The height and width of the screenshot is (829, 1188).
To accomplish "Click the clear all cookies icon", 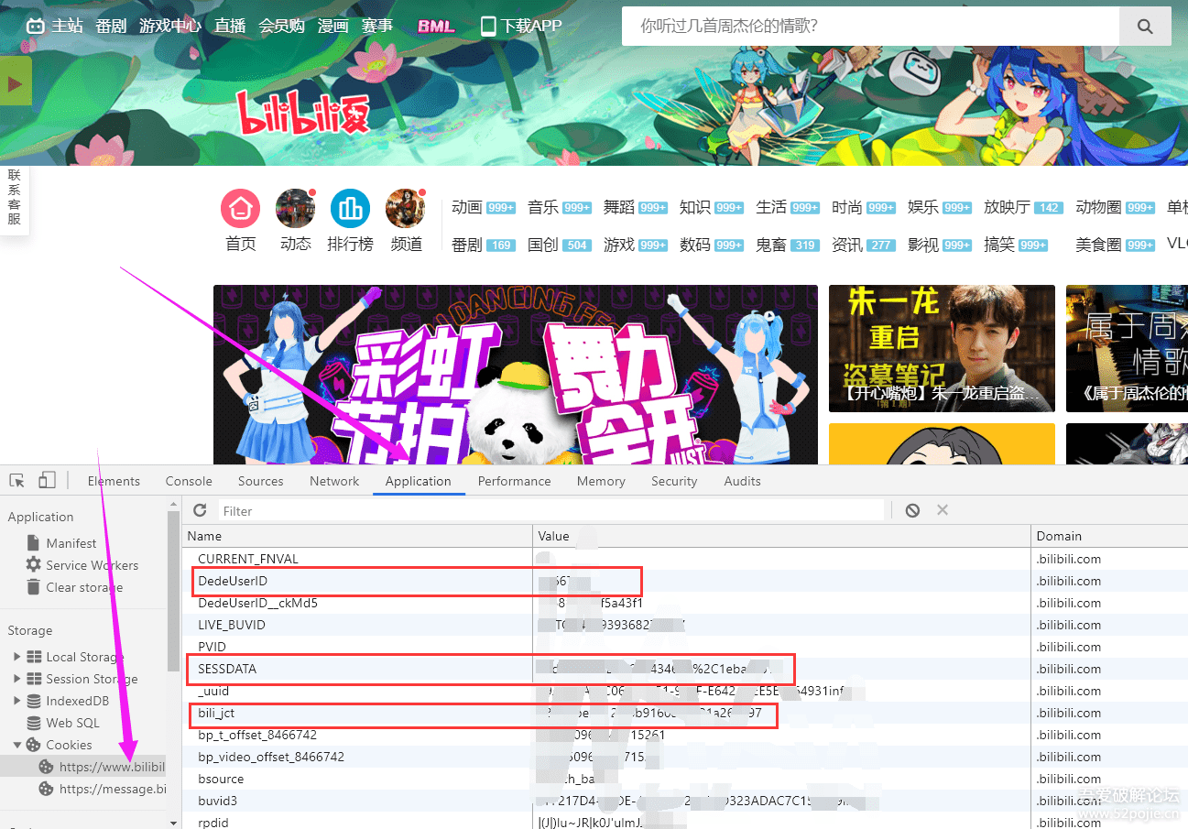I will click(912, 510).
